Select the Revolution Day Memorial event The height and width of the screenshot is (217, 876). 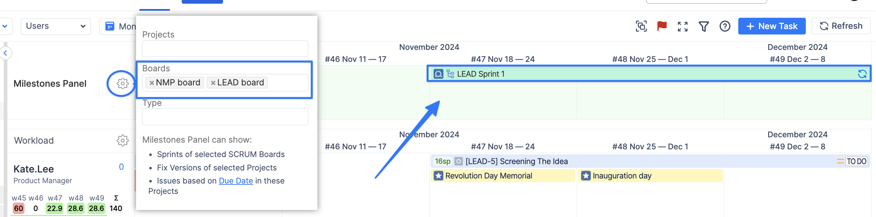(488, 176)
